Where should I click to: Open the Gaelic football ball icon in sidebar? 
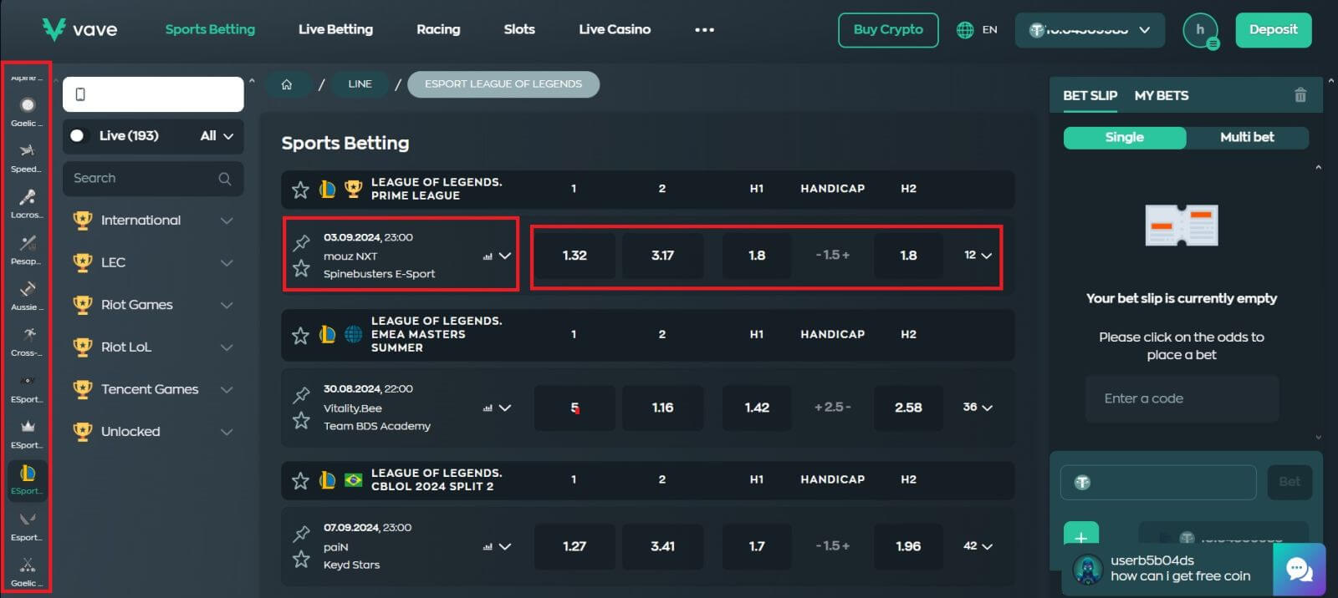click(28, 105)
